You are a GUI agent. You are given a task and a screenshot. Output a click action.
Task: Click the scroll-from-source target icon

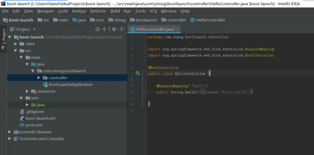point(98,29)
